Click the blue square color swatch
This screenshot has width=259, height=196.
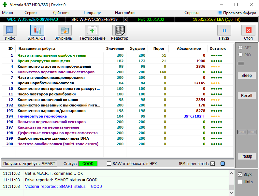click(x=223, y=163)
